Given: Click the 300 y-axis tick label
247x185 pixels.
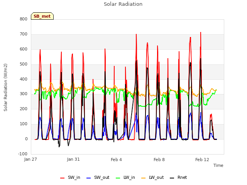Looking at the screenshot, I should [24, 94].
